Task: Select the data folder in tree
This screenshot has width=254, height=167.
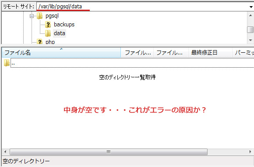Action: tap(60, 33)
